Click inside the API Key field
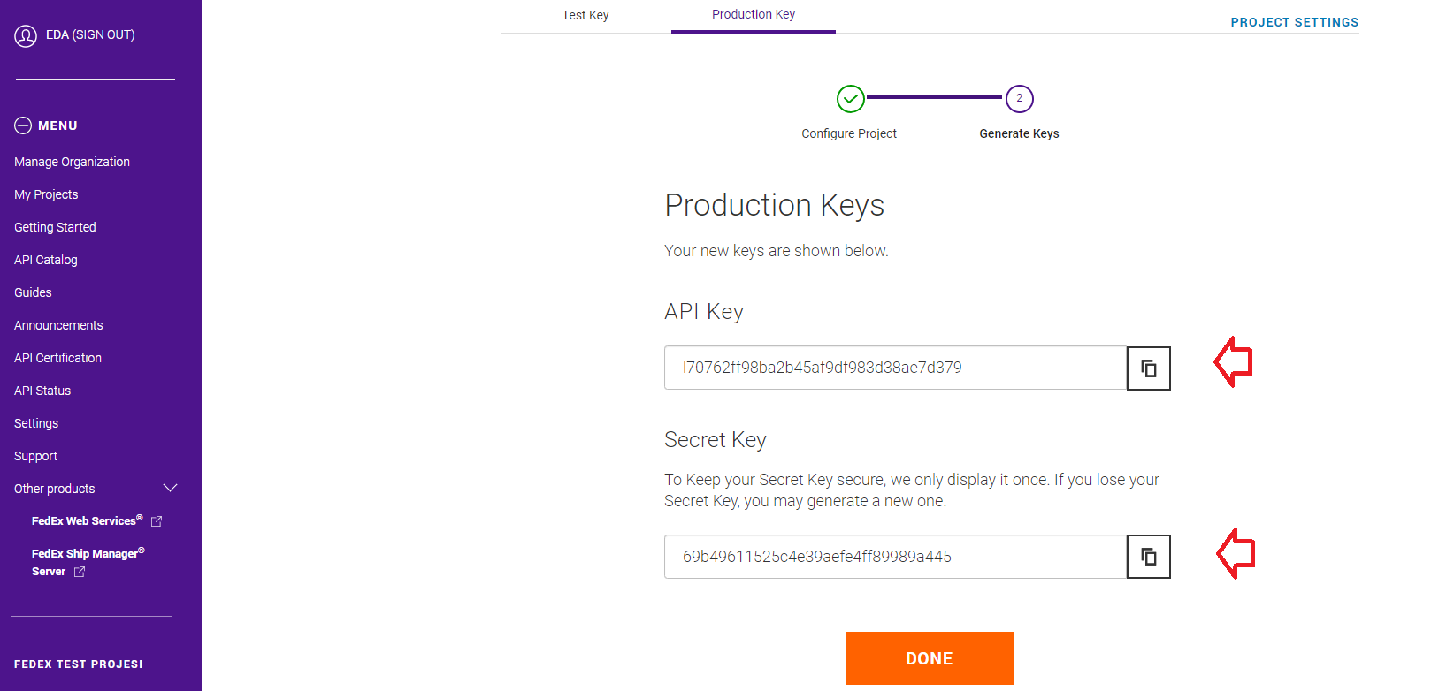 point(895,368)
